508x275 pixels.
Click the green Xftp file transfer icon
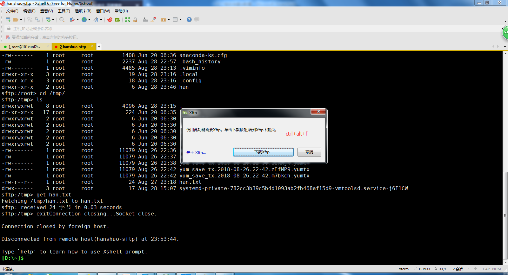tap(117, 20)
